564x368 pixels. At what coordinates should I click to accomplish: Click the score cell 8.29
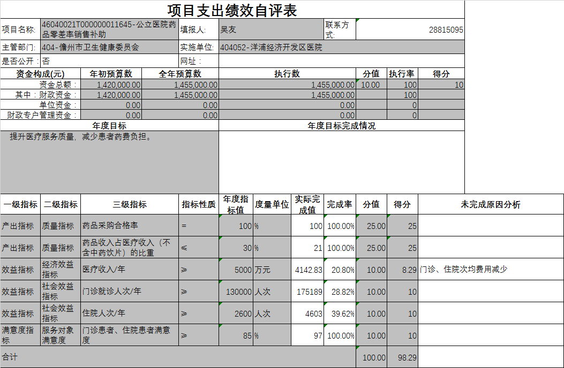pos(402,270)
